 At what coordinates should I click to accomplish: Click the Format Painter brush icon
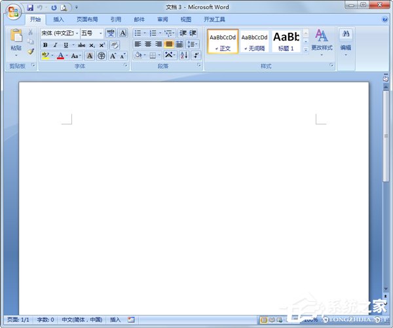[30, 52]
